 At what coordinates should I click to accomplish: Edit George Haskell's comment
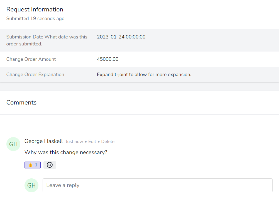coord(92,141)
